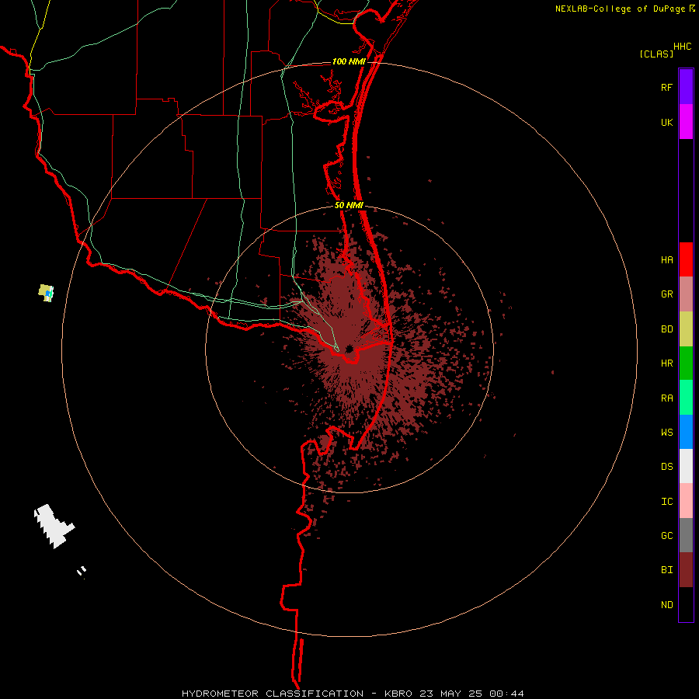Pick the BD yellow legend swatch
This screenshot has width=699, height=699.
686,329
